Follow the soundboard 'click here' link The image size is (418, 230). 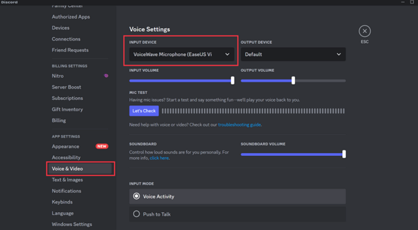tap(159, 158)
